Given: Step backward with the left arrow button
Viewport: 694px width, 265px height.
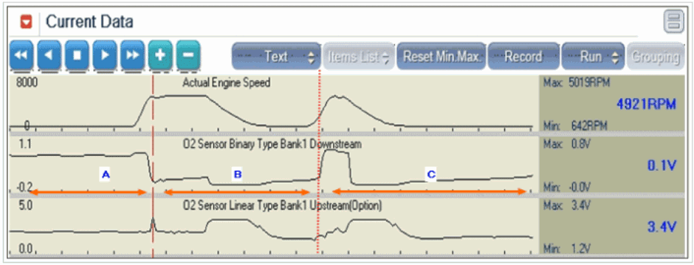Looking at the screenshot, I should (x=49, y=55).
